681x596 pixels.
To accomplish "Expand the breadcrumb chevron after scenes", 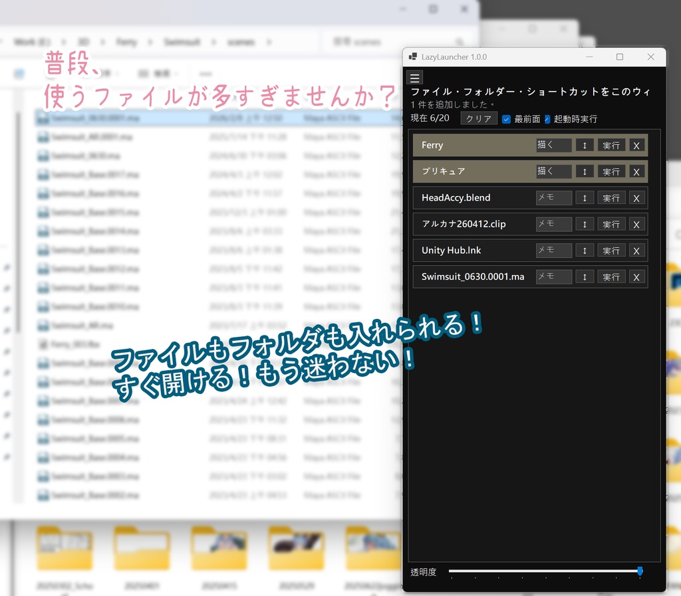I will point(268,41).
